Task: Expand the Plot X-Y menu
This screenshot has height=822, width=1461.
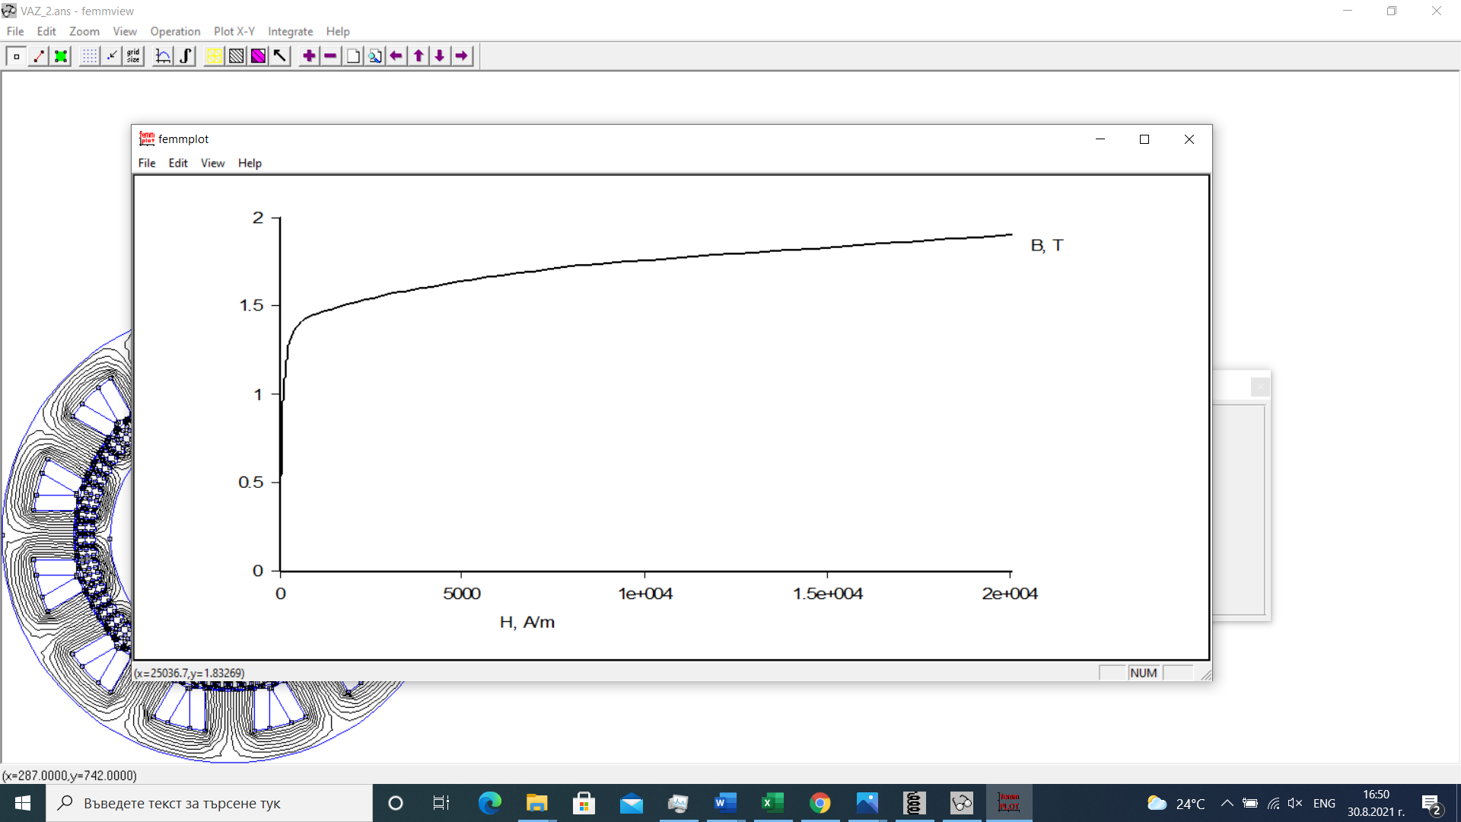Action: tap(234, 31)
